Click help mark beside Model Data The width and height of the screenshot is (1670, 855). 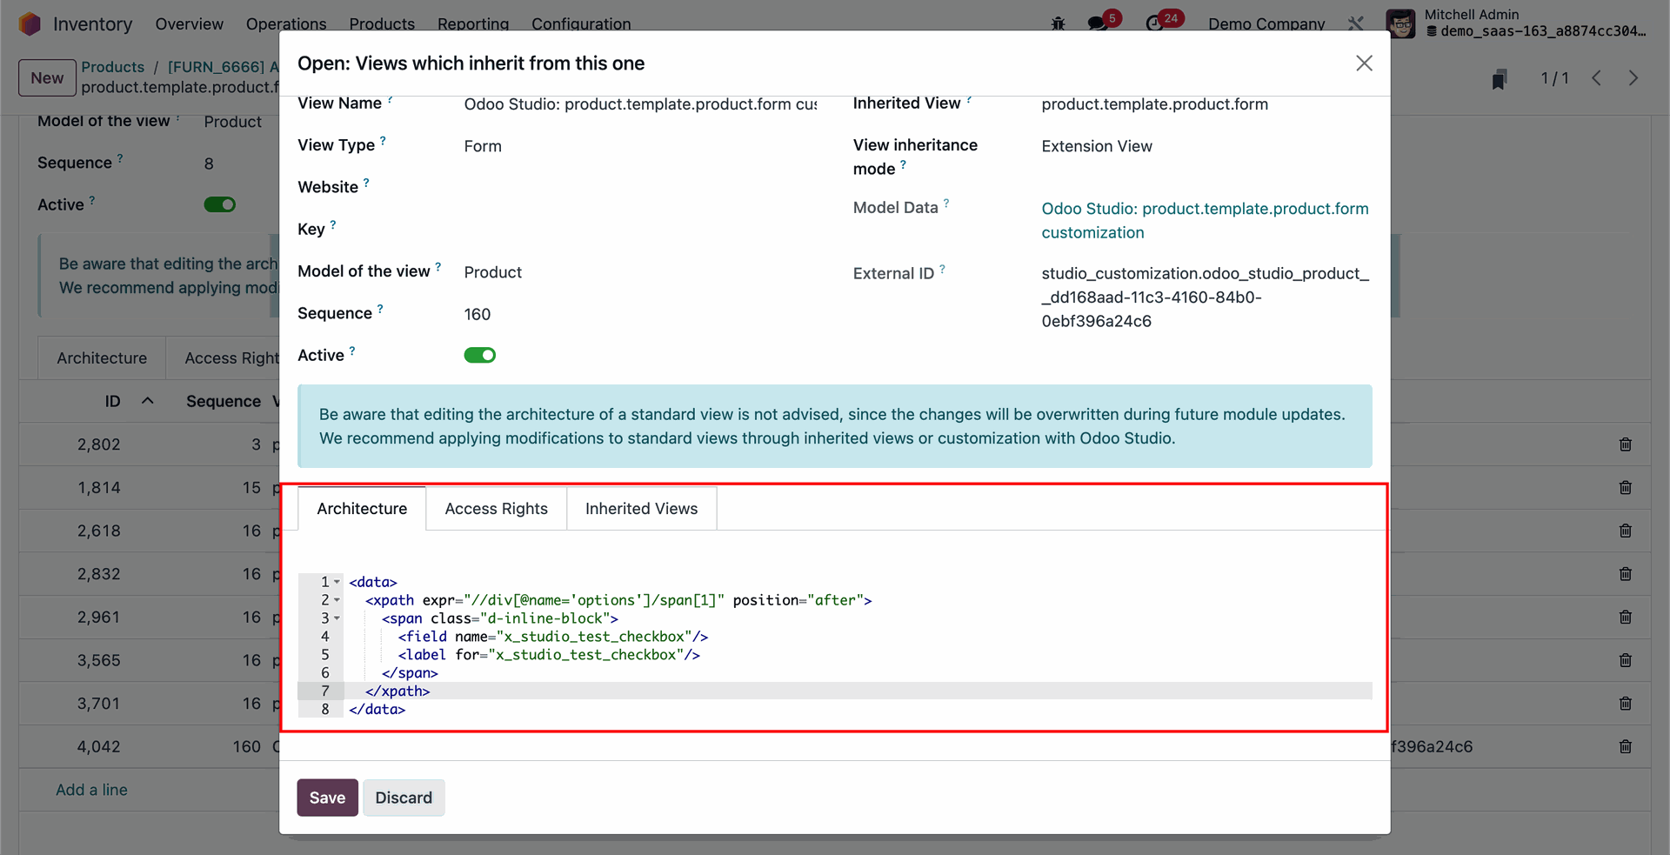[946, 203]
